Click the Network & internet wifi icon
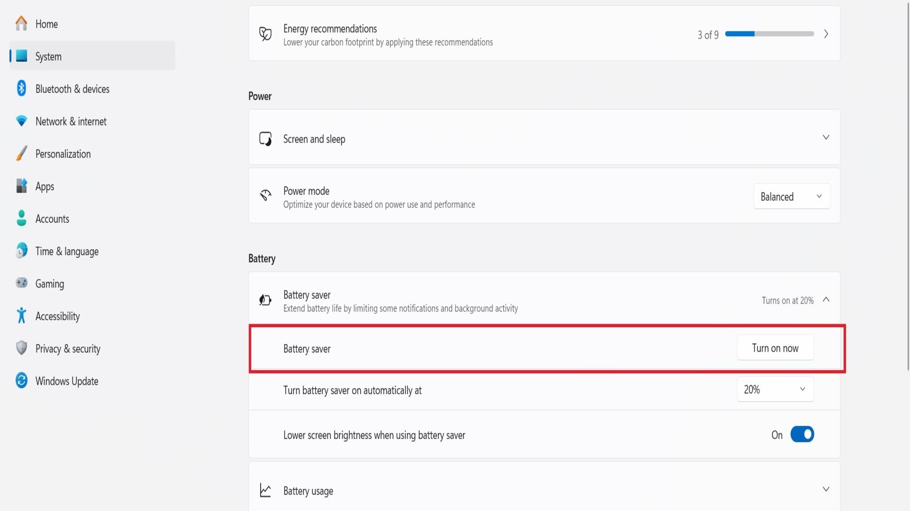This screenshot has width=910, height=511. click(21, 121)
